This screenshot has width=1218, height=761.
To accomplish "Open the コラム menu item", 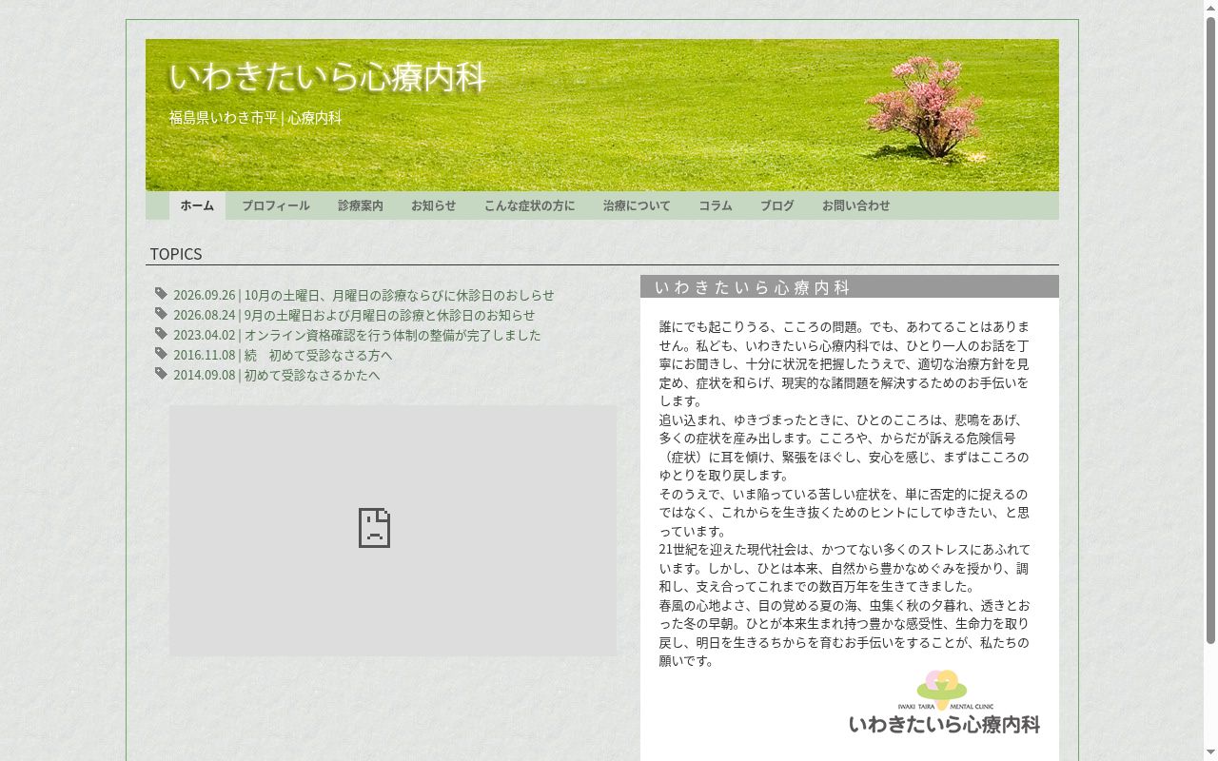I will pos(716,205).
